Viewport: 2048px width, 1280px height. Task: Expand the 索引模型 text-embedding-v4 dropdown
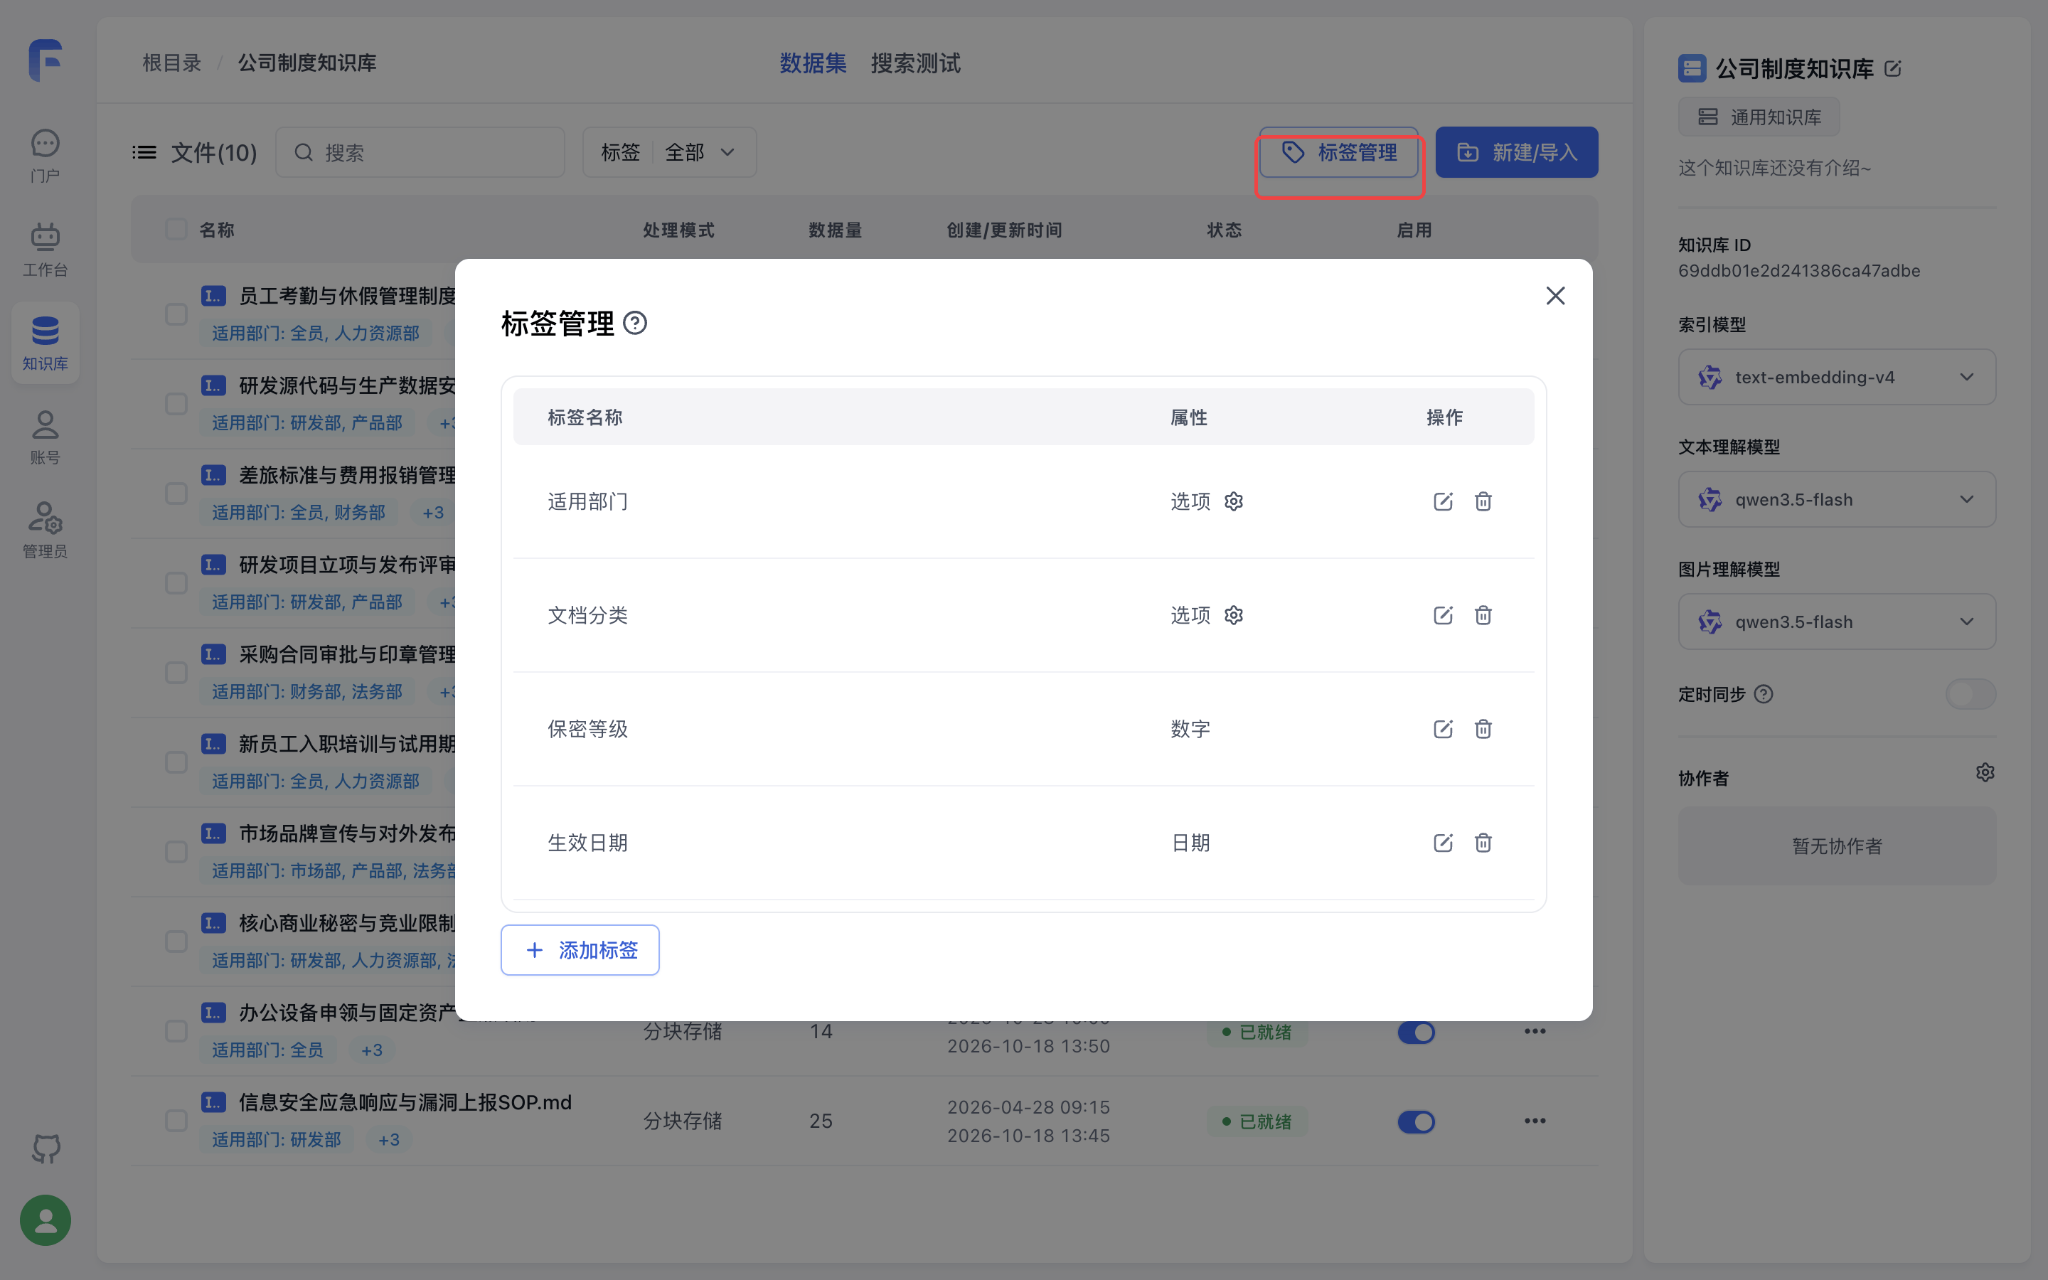1836,378
